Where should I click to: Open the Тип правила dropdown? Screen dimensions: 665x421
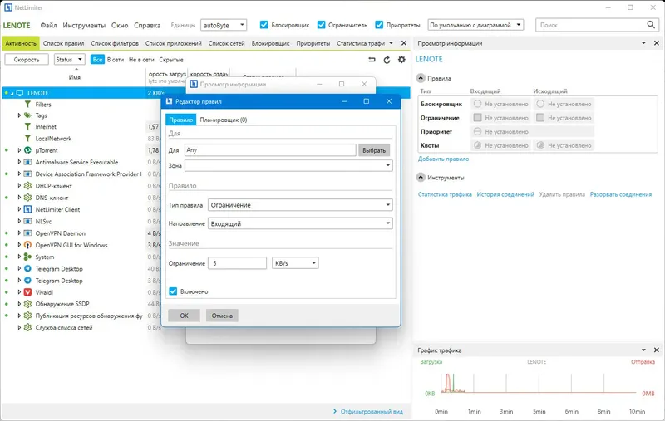(x=300, y=205)
